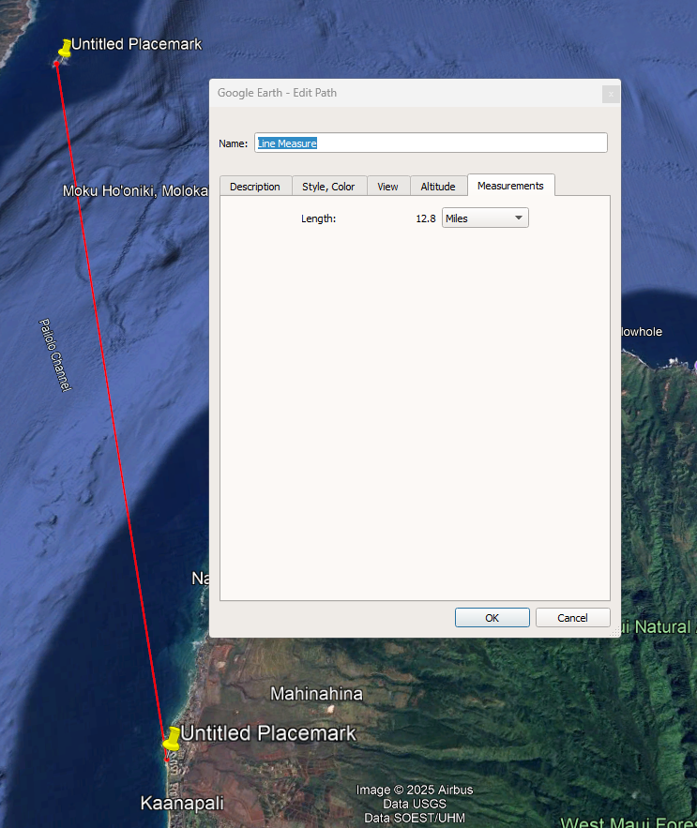Image resolution: width=697 pixels, height=828 pixels.
Task: Click the Pailolo Channel map label
Action: [55, 354]
